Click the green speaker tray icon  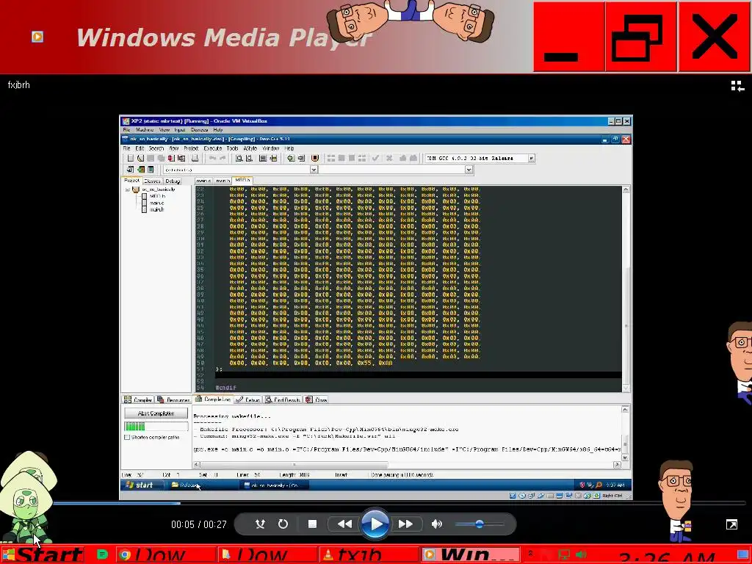coord(581,555)
